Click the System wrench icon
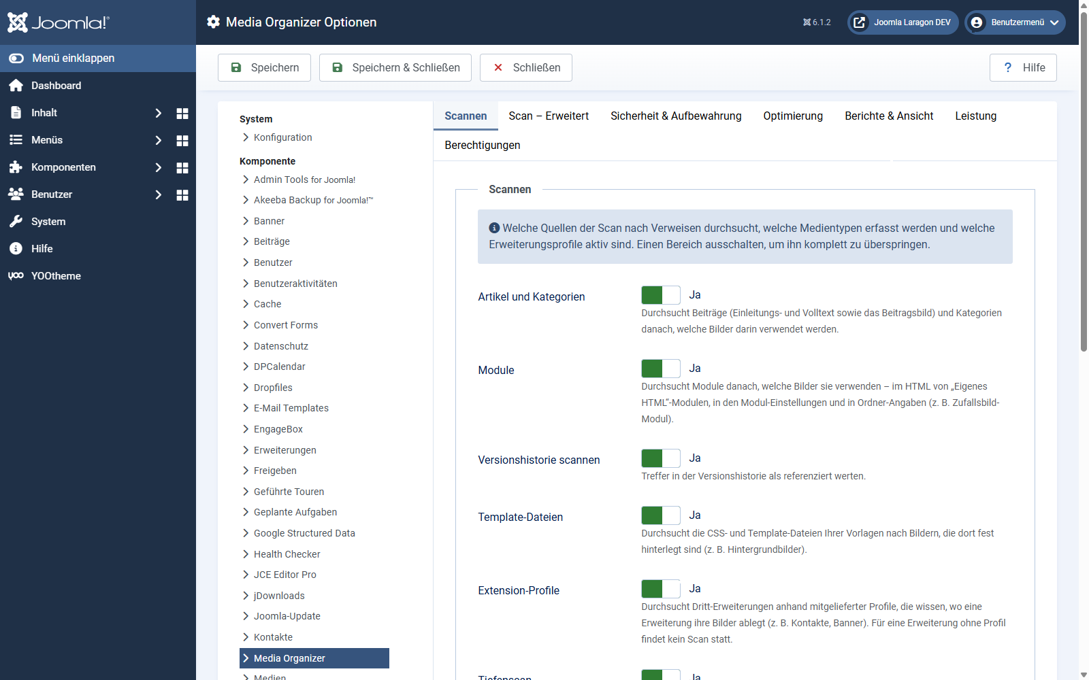 16,222
